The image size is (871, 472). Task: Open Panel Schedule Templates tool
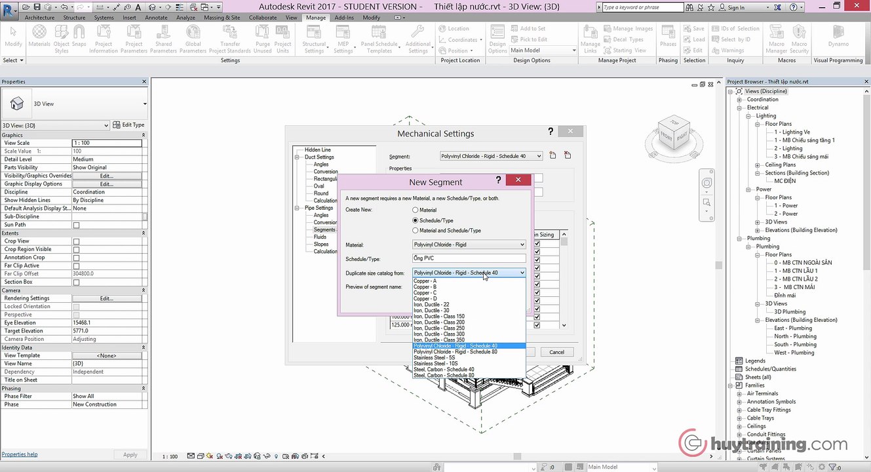point(379,39)
